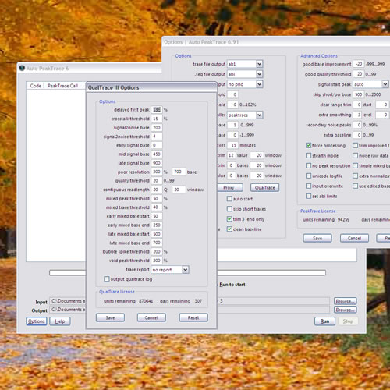
Task: Open Help in main window
Action: pyautogui.click(x=60, y=321)
